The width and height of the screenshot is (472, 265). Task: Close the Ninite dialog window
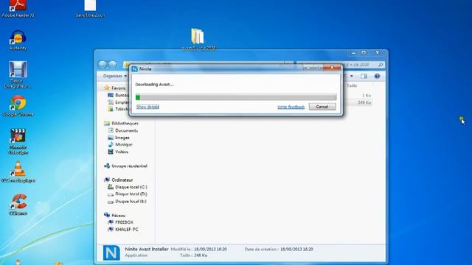click(331, 68)
